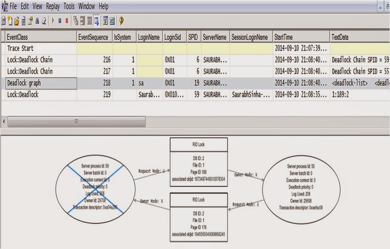
Task: Click the SessionLoginName cell 'SaurabhSinha-...'
Action: click(x=251, y=94)
